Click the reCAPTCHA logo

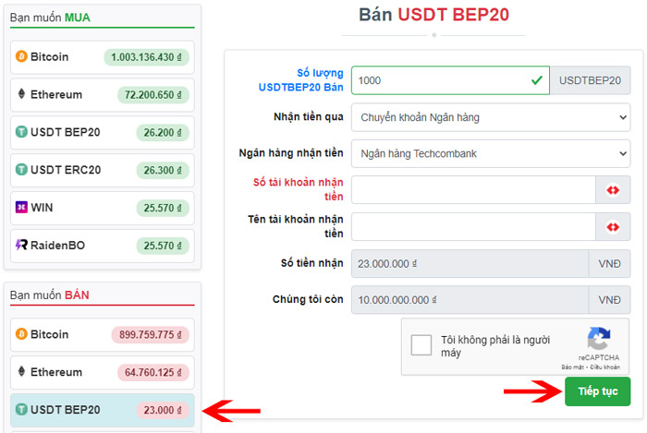(x=599, y=339)
